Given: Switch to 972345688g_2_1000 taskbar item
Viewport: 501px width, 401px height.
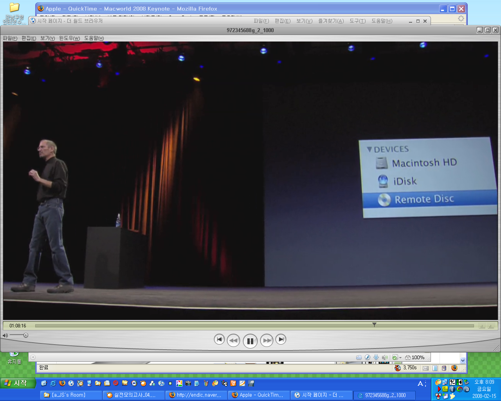Looking at the screenshot, I should point(384,395).
